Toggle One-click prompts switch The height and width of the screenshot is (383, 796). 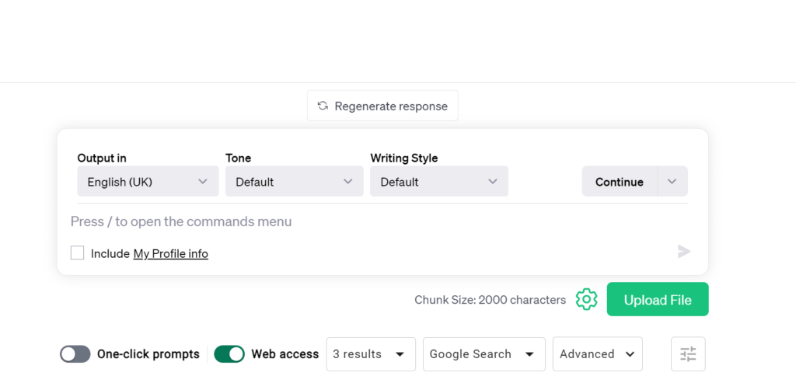click(75, 354)
